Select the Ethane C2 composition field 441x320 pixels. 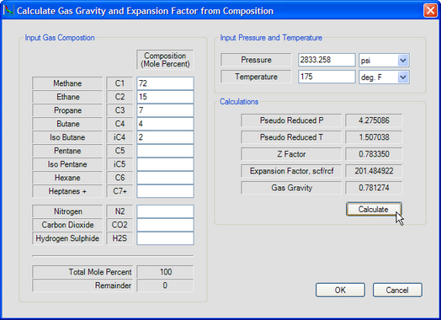pos(165,97)
